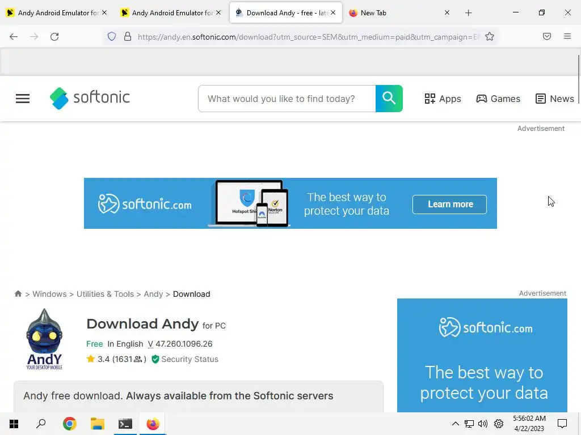The width and height of the screenshot is (581, 435).
Task: Click the browser URL address bar
Action: tap(308, 37)
